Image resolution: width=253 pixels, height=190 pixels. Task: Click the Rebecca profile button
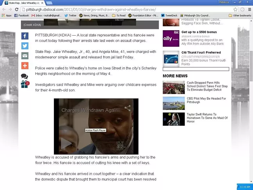click(x=224, y=2)
